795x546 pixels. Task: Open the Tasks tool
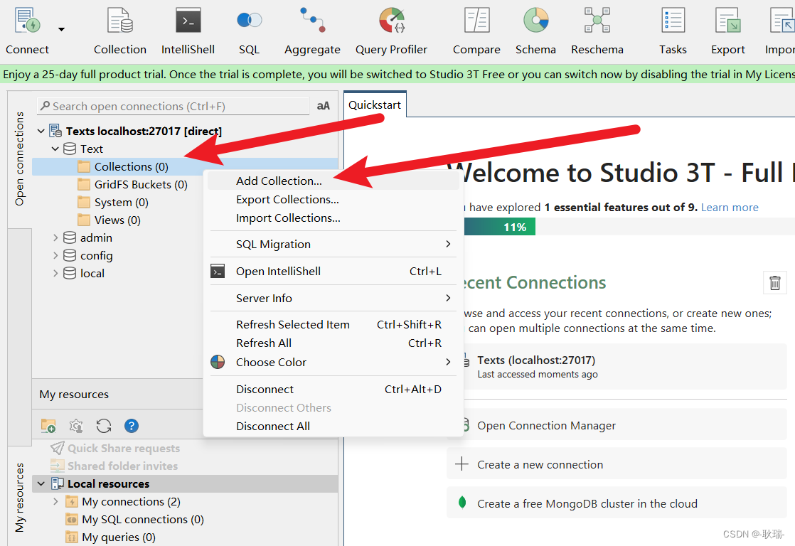(673, 21)
